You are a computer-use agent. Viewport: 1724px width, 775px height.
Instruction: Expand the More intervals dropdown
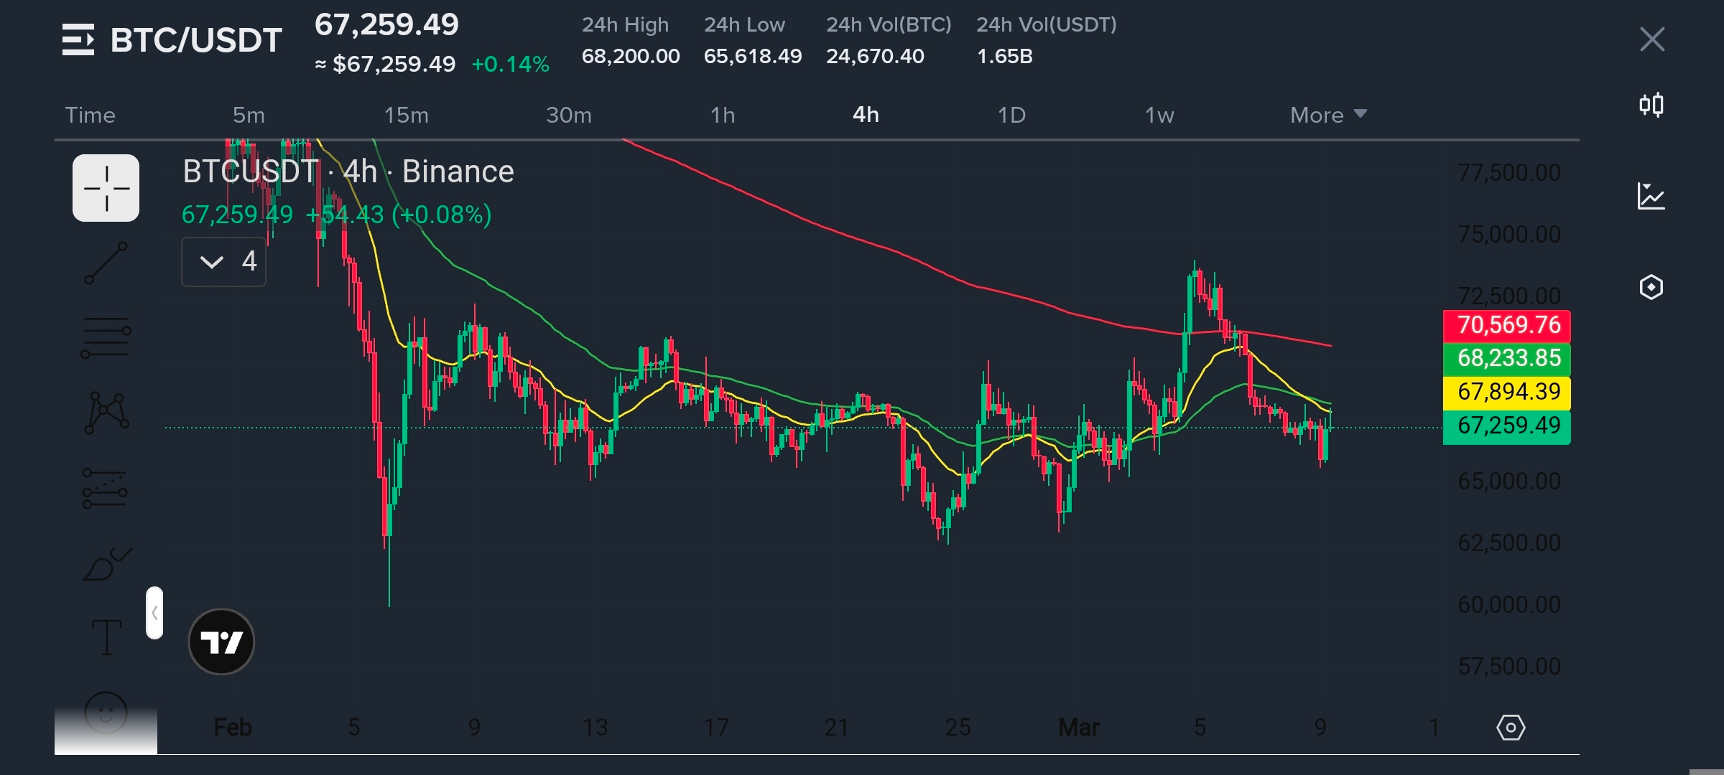click(1327, 115)
